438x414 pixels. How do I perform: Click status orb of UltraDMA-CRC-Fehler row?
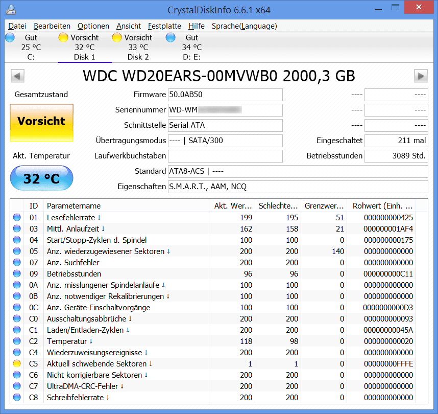coord(17,386)
